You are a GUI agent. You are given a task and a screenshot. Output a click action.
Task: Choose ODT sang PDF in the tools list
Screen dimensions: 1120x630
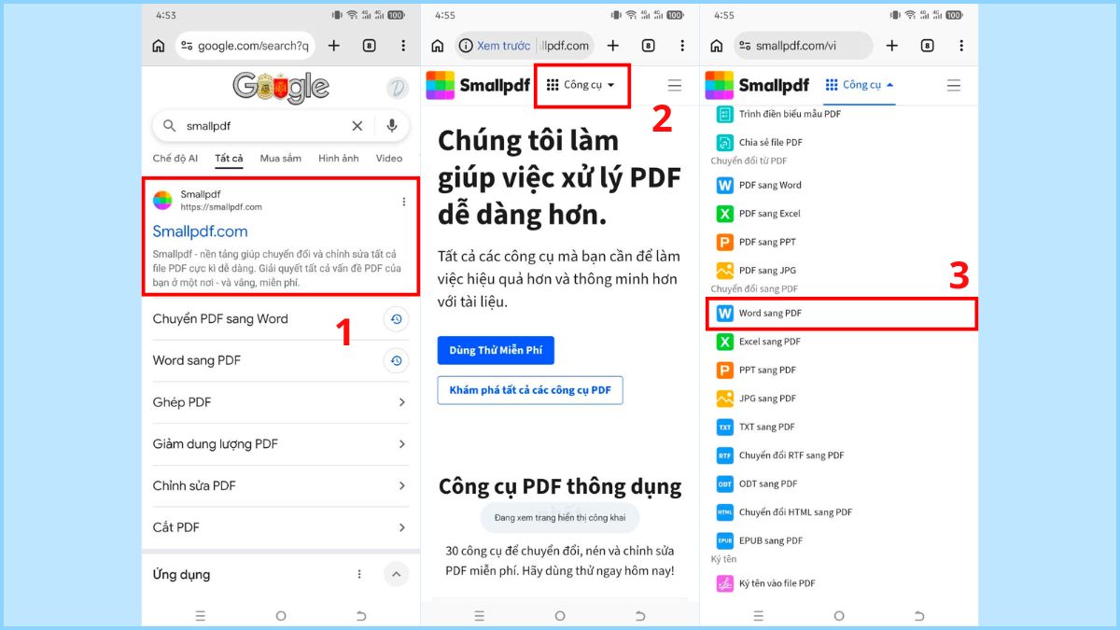(757, 484)
